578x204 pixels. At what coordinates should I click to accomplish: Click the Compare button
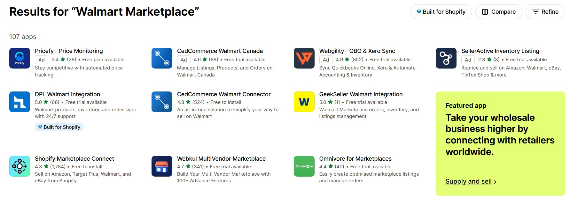[498, 12]
